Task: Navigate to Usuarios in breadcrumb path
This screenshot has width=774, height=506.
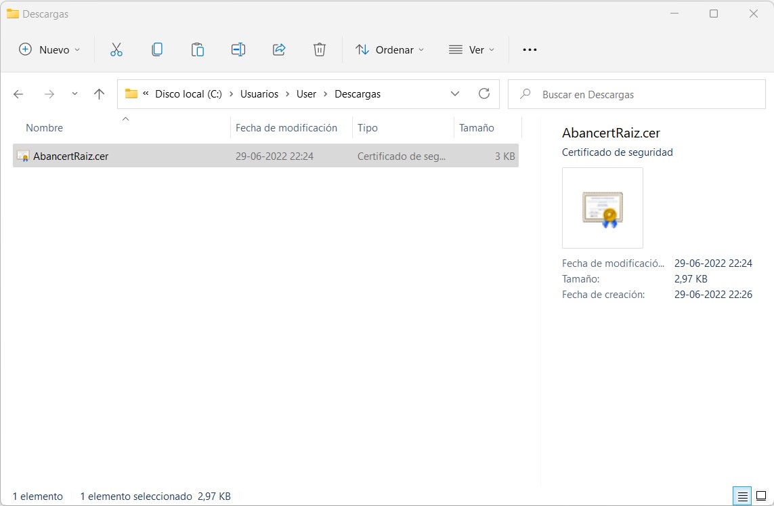Action: (x=259, y=94)
